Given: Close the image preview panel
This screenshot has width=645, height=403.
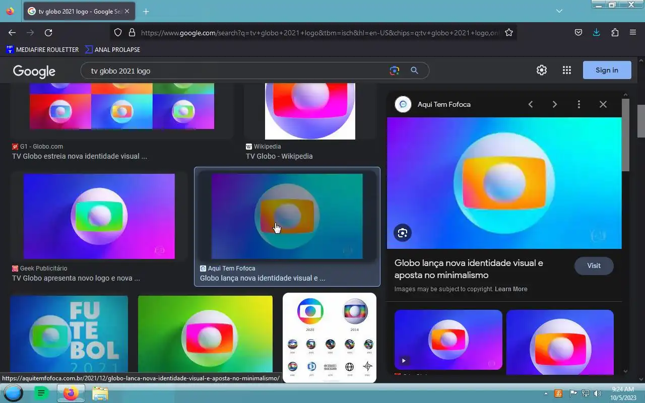Looking at the screenshot, I should coord(603,104).
